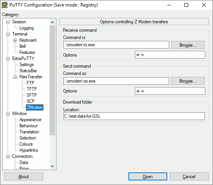The height and width of the screenshot is (185, 213).
Task: Expand the Keyboard tree node
Action: tap(15, 40)
